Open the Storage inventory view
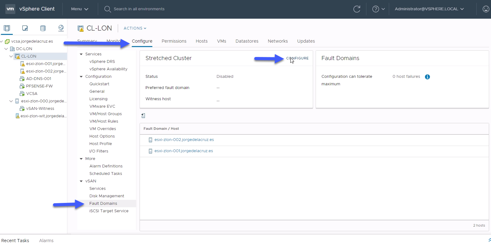This screenshot has height=244, width=491. pos(43,28)
